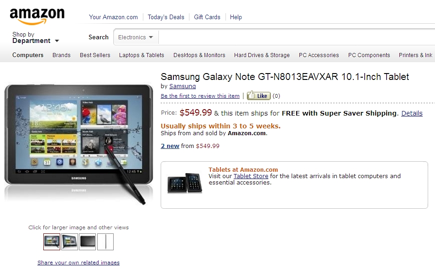Go to the Gift Cards page

207,17
